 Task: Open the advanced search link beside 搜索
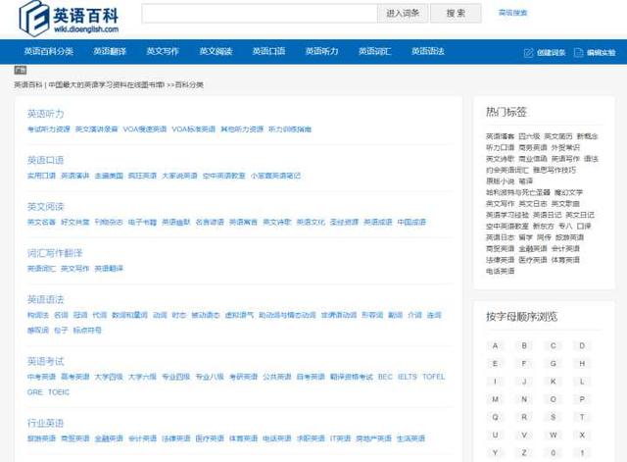coord(512,13)
